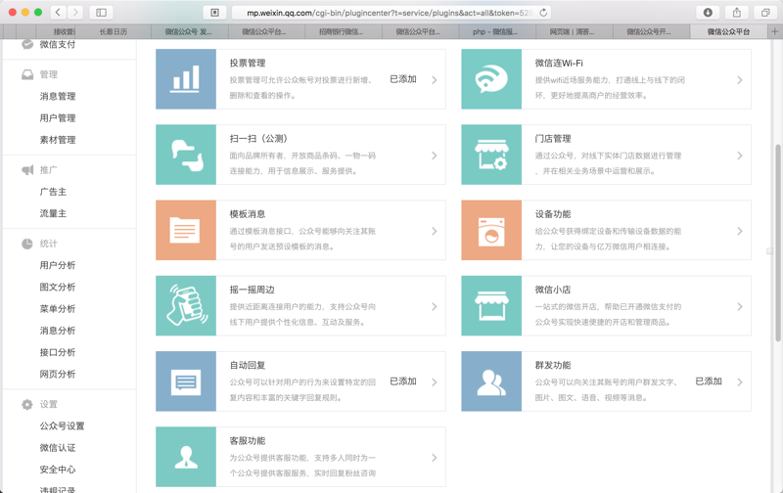Open 公众号设置 in sidebar
Image resolution: width=783 pixels, height=493 pixels.
[x=62, y=426]
